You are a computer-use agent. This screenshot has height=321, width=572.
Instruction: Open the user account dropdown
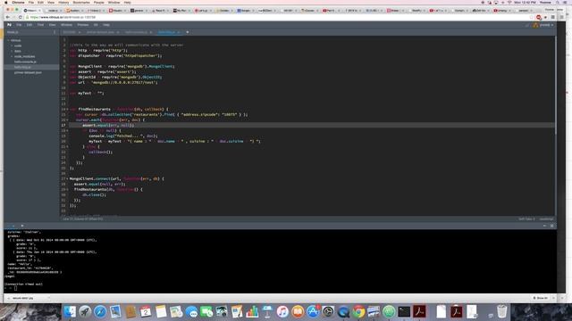point(546,25)
